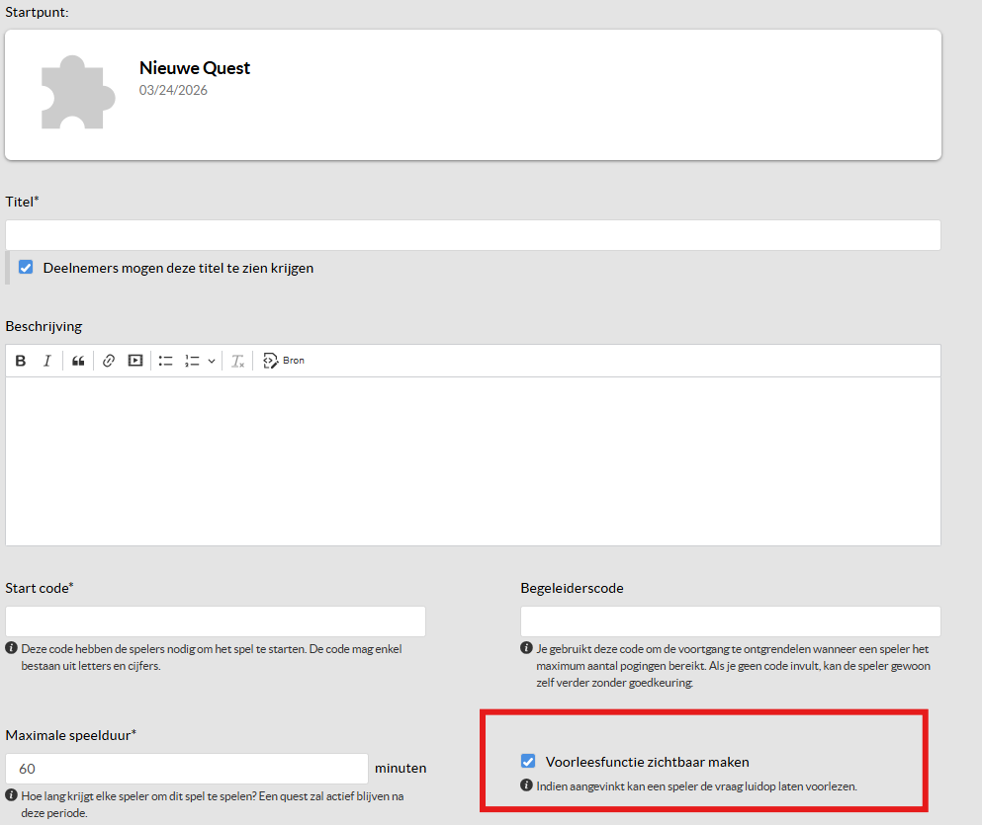
Task: Click the Begeleiderscode input field
Action: pyautogui.click(x=730, y=621)
